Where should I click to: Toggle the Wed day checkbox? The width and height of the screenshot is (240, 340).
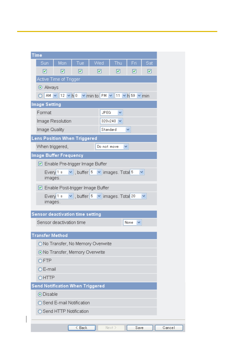point(99,71)
